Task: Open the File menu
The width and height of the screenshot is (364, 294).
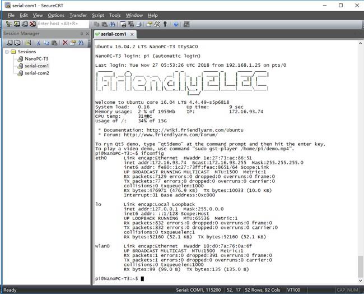Action: pyautogui.click(x=11, y=15)
